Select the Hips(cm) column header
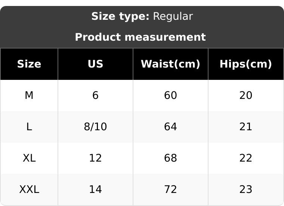Image resolution: width=284 pixels, height=206 pixels. click(246, 64)
